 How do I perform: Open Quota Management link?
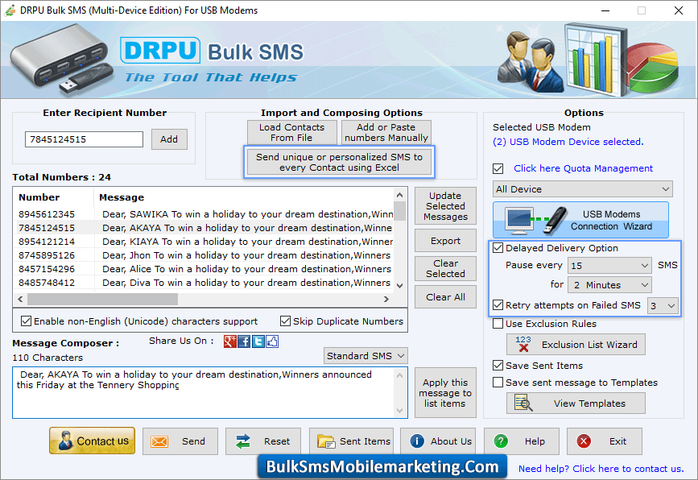[x=583, y=168]
